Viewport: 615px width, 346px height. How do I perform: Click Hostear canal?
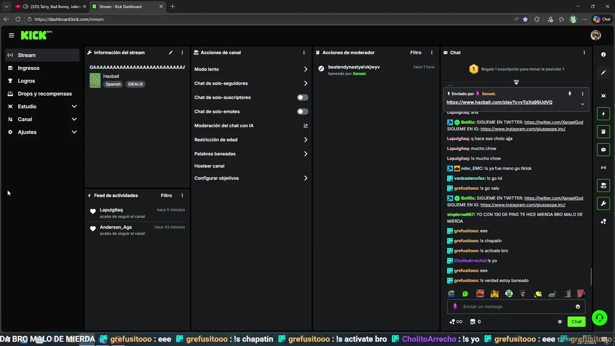tap(209, 166)
